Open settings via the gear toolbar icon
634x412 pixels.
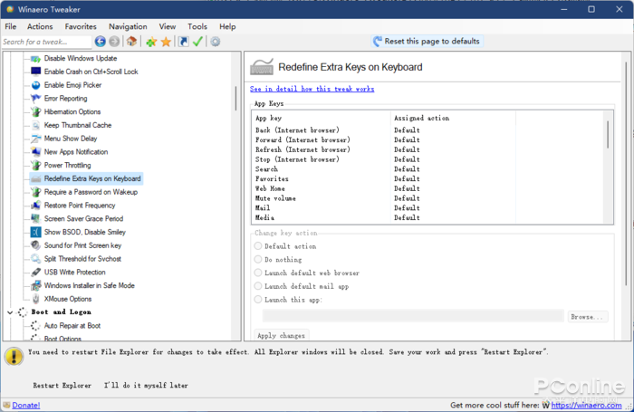pyautogui.click(x=216, y=42)
